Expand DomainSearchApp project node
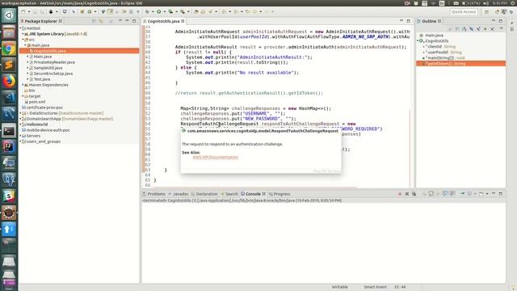 pos(21,119)
